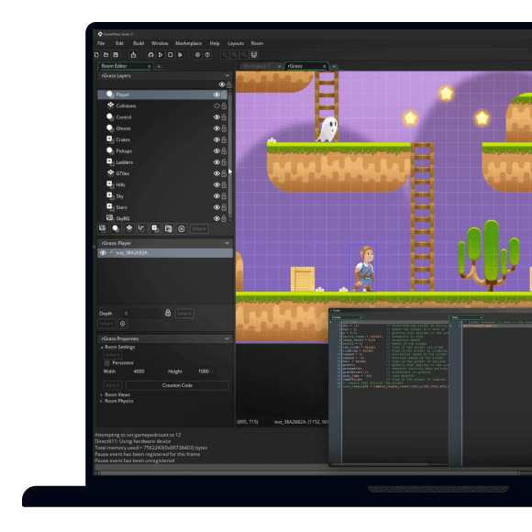This screenshot has height=532, width=532.
Task: Close the Room Editor tab
Action: [x=149, y=66]
